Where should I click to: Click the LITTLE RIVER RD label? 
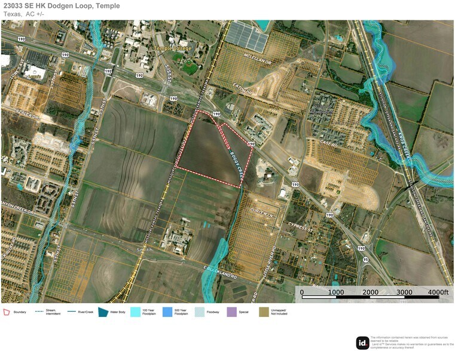(x=269, y=263)
